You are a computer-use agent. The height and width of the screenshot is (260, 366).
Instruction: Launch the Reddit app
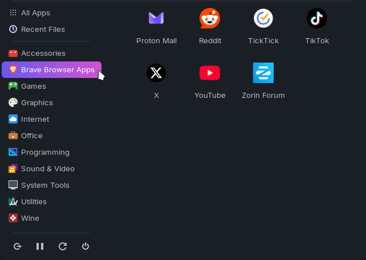[210, 26]
